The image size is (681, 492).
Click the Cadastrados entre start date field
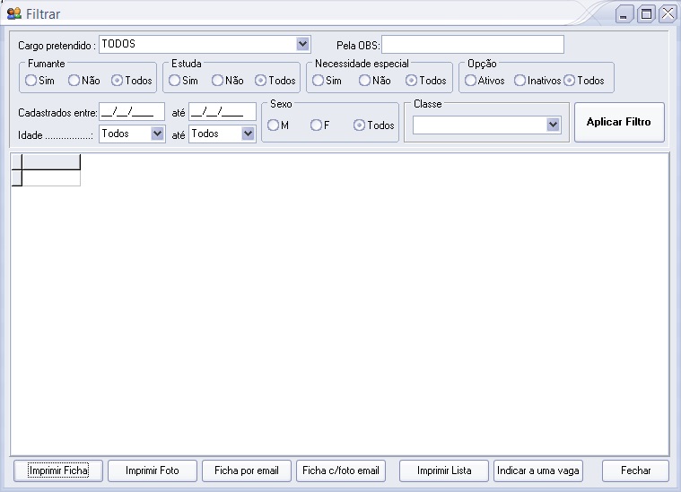(x=132, y=112)
